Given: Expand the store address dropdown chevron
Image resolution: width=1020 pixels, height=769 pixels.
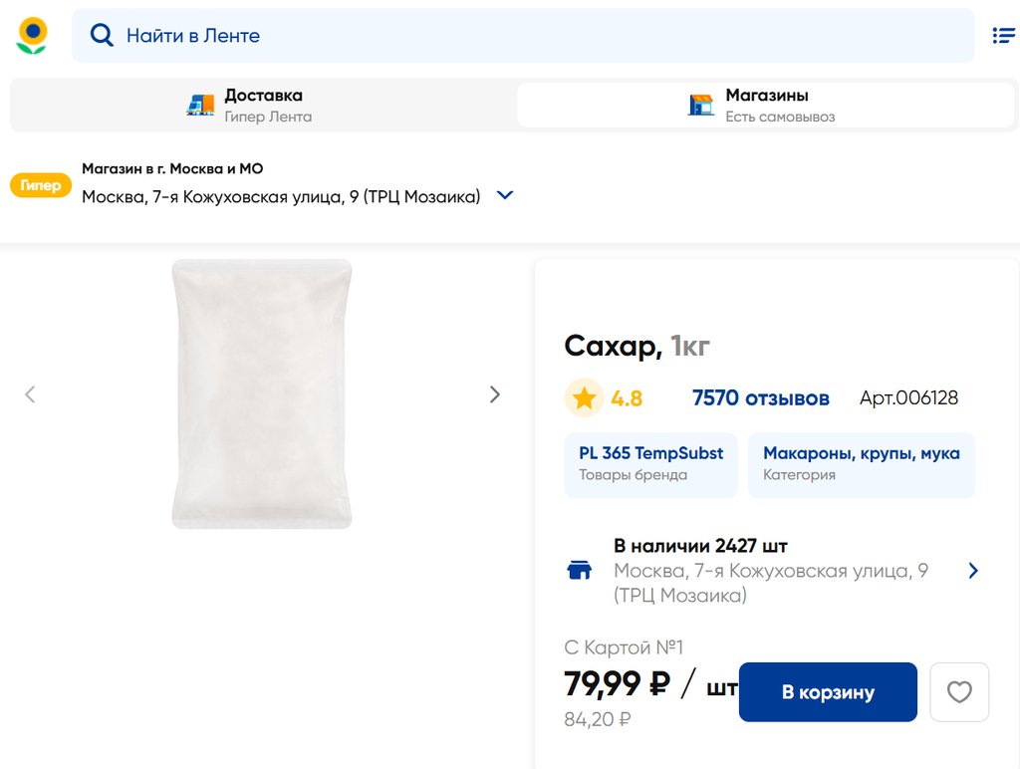Looking at the screenshot, I should pyautogui.click(x=505, y=195).
